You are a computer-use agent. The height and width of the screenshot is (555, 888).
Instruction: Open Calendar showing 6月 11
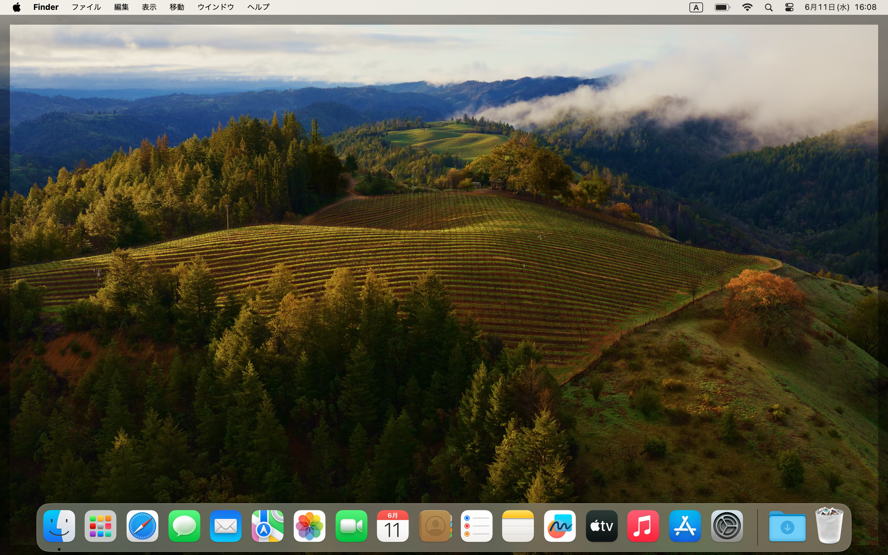(393, 526)
